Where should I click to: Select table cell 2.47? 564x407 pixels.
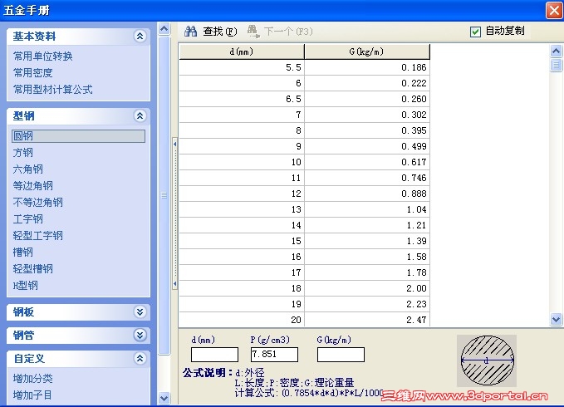tap(367, 319)
